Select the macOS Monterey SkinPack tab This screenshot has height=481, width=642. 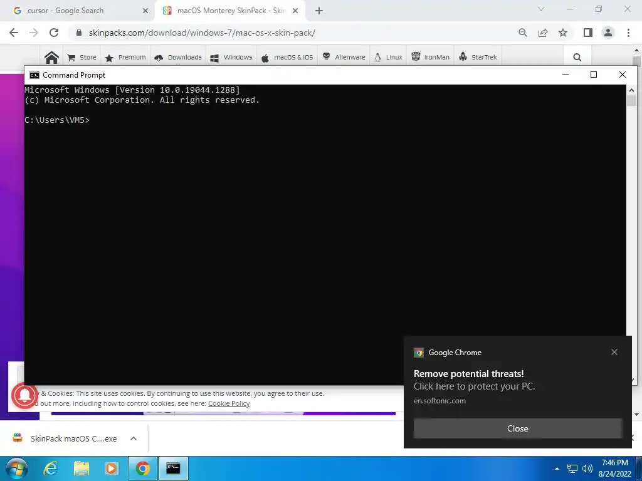point(231,11)
